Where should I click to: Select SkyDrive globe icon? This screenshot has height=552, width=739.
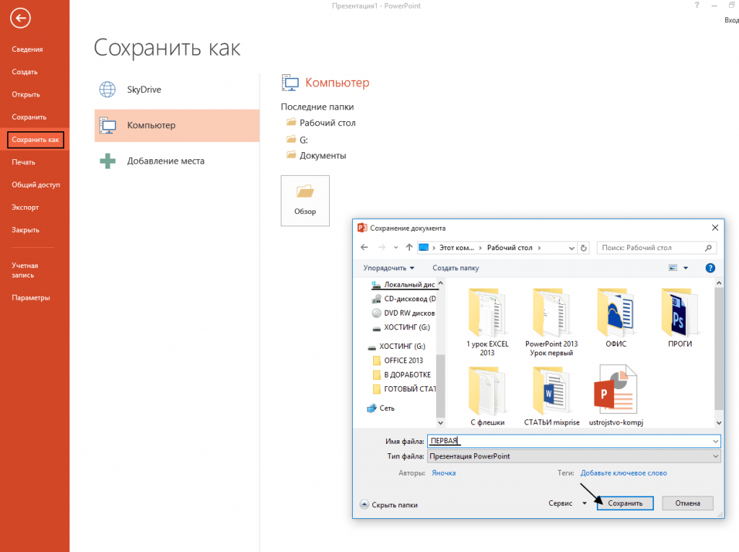pyautogui.click(x=108, y=89)
